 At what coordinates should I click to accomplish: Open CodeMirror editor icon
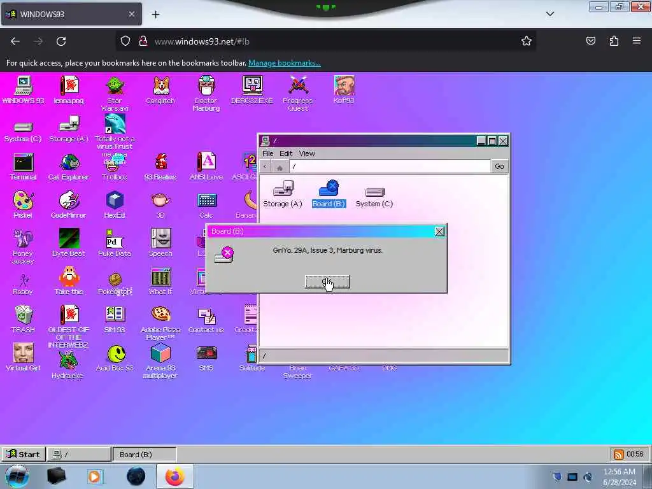69,205
